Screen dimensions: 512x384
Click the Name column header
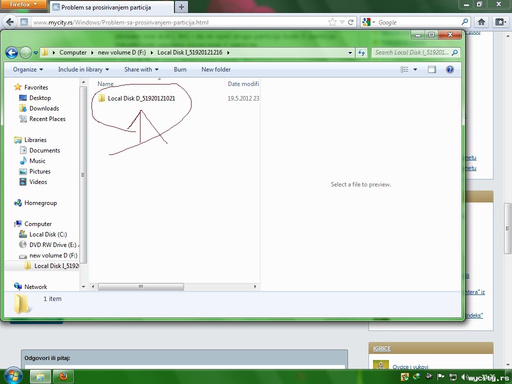[x=105, y=84]
